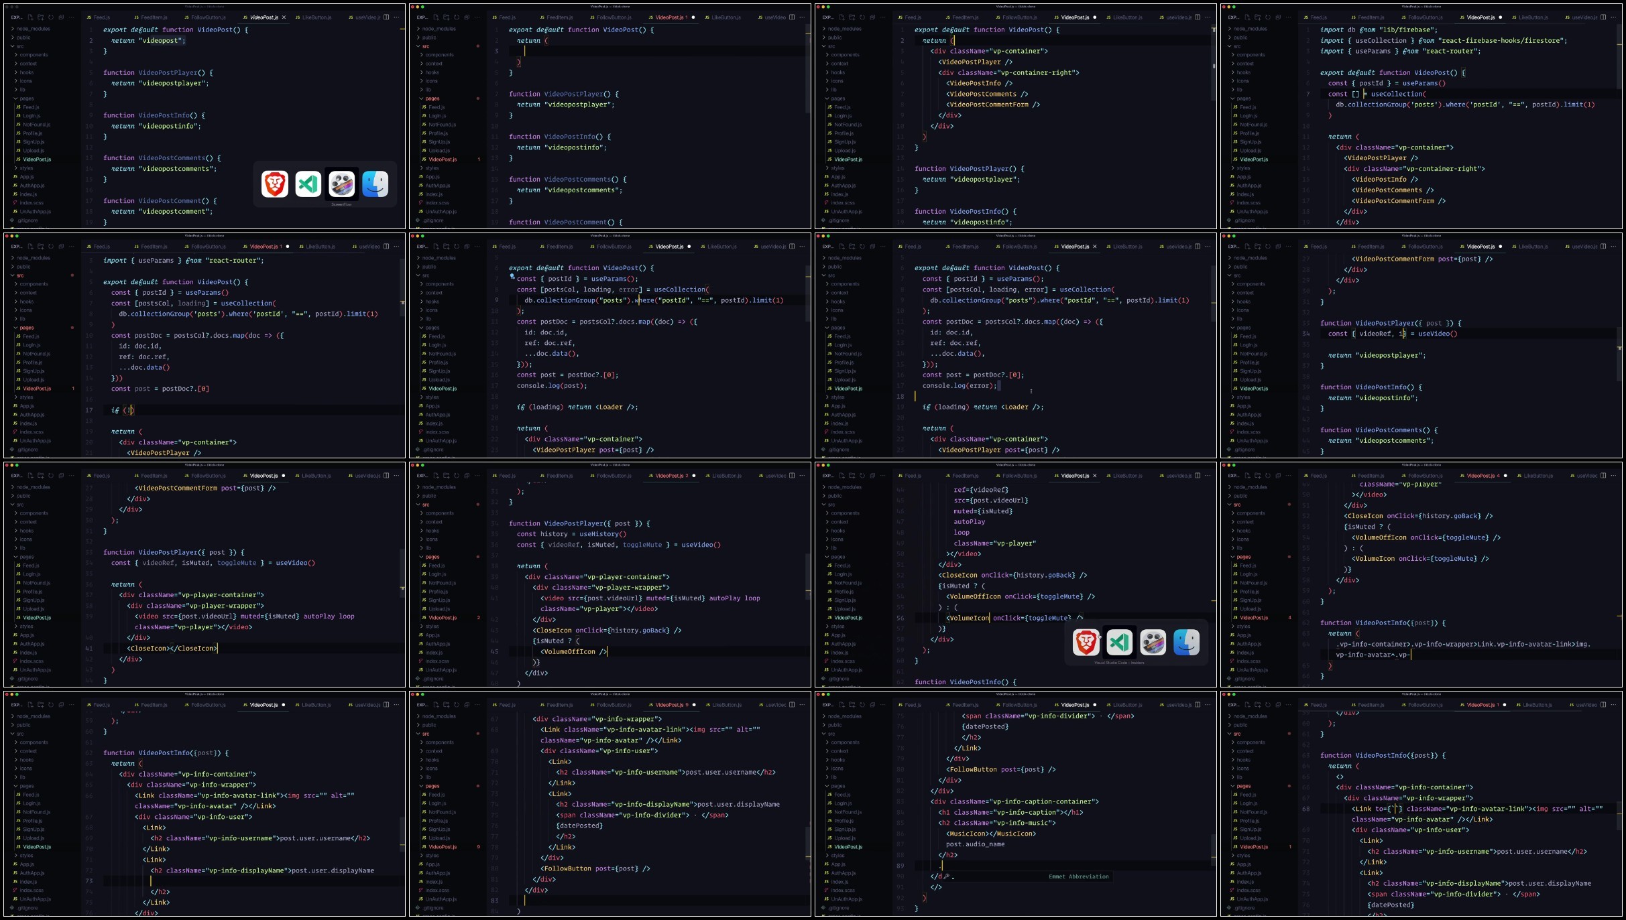1626x920 pixels.
Task: Collapse src folder in frame with cursor on line 3
Action: click(x=424, y=46)
